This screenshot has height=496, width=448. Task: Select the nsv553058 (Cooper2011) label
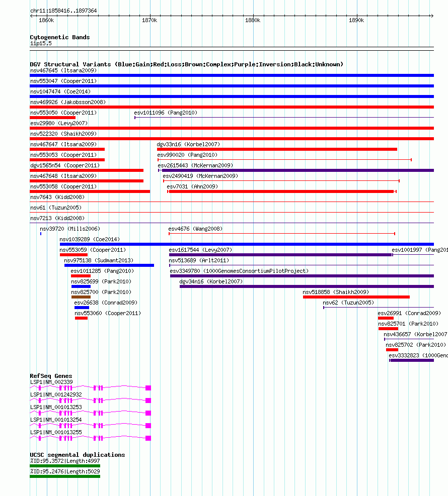coord(63,186)
